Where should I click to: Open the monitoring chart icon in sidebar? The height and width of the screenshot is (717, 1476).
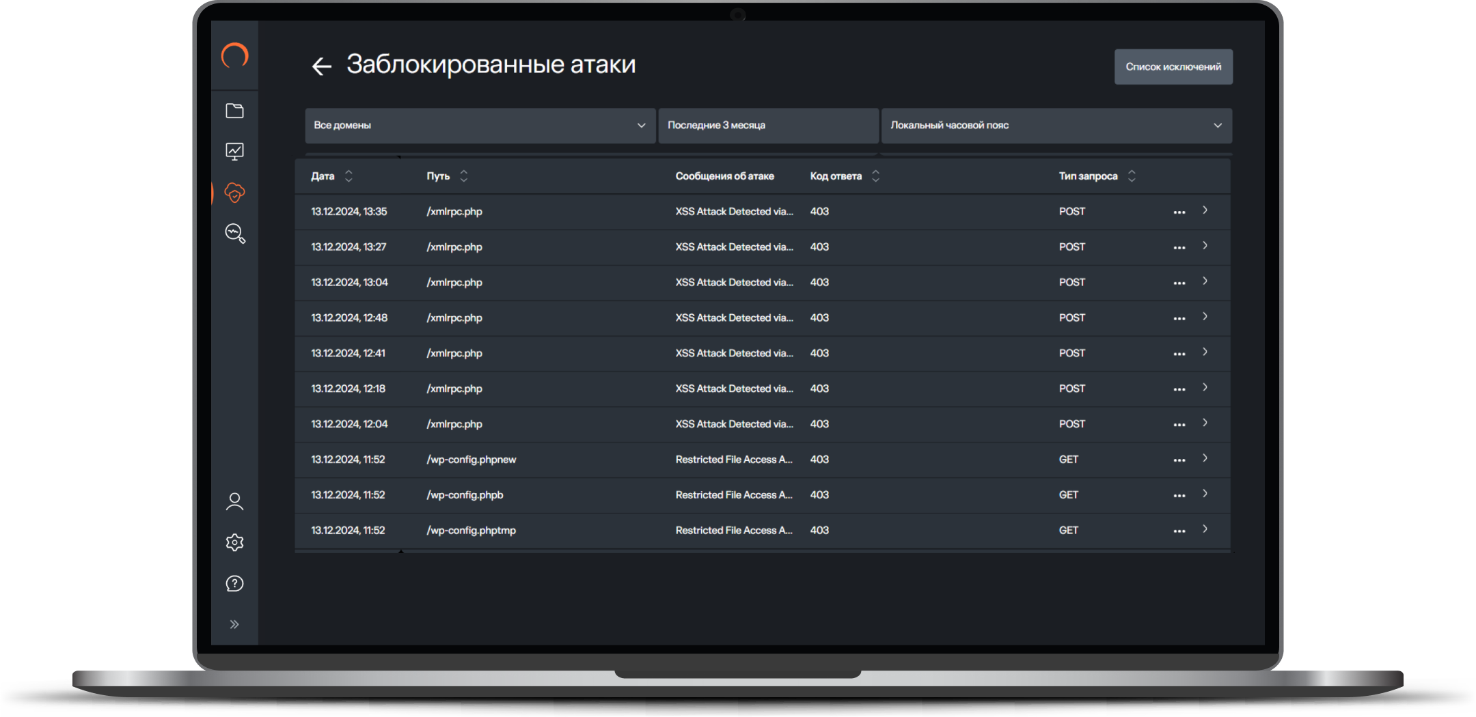click(x=234, y=151)
